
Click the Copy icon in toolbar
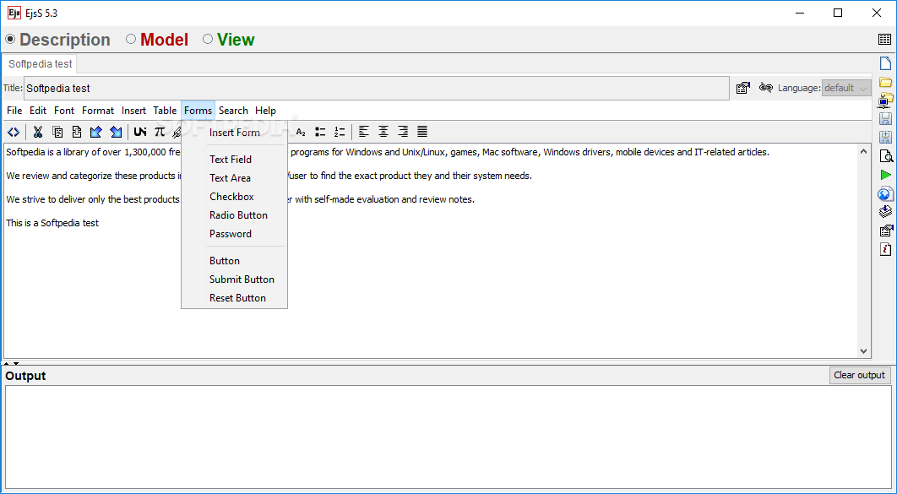pos(57,132)
